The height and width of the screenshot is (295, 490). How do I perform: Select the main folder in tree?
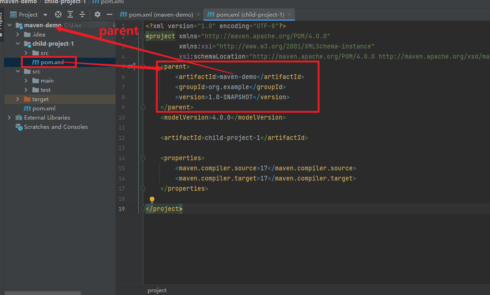tap(47, 80)
